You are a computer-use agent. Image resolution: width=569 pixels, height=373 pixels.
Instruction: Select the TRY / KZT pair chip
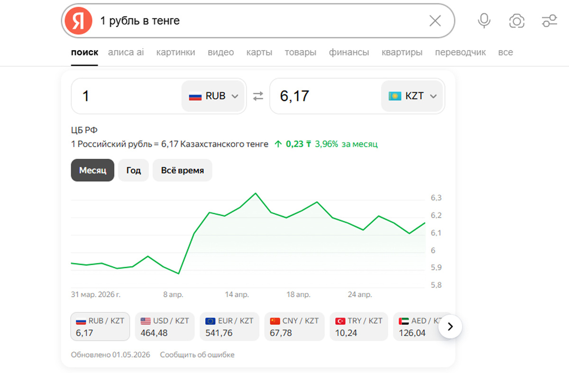click(x=359, y=327)
